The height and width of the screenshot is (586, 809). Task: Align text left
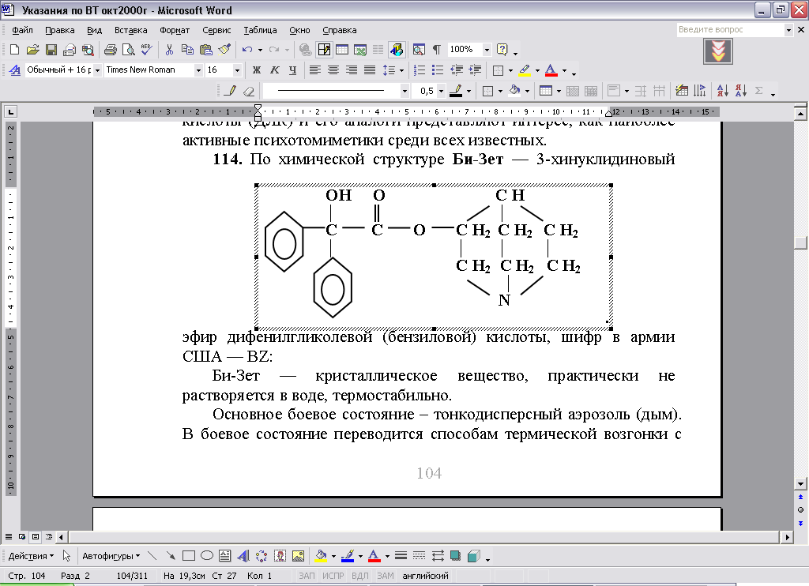click(x=314, y=70)
